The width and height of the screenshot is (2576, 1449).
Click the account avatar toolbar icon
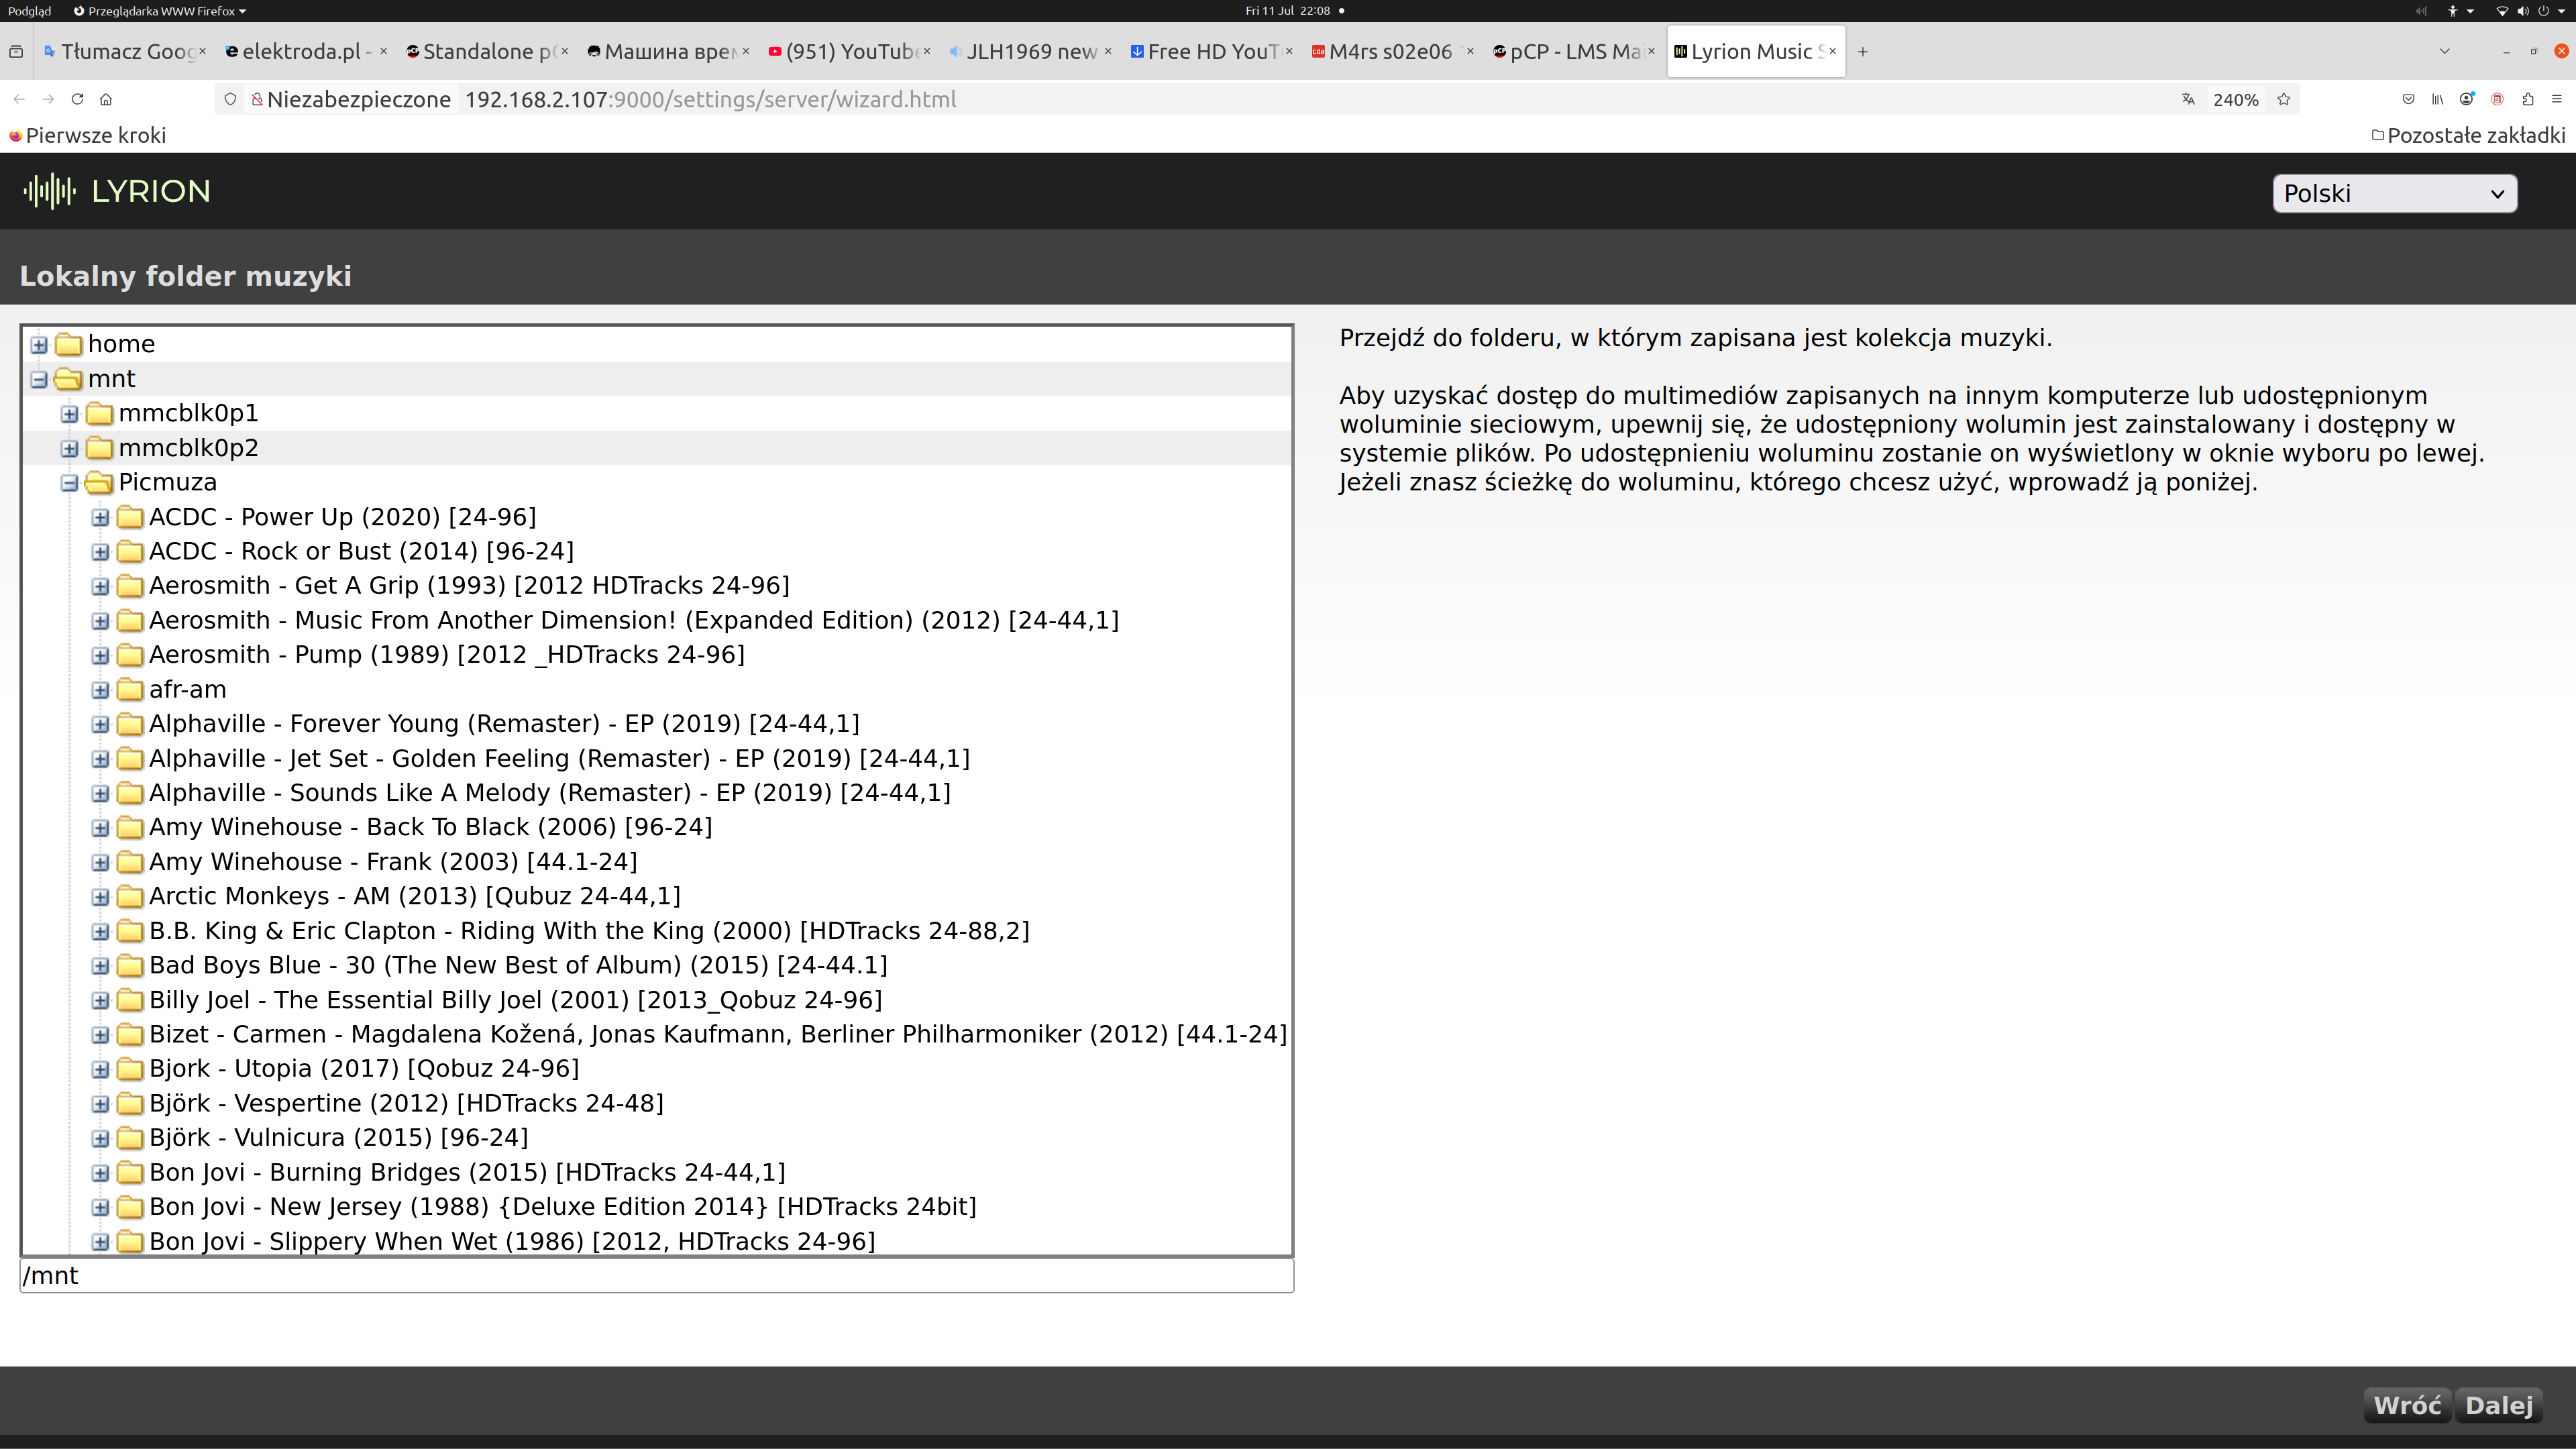tap(2467, 99)
